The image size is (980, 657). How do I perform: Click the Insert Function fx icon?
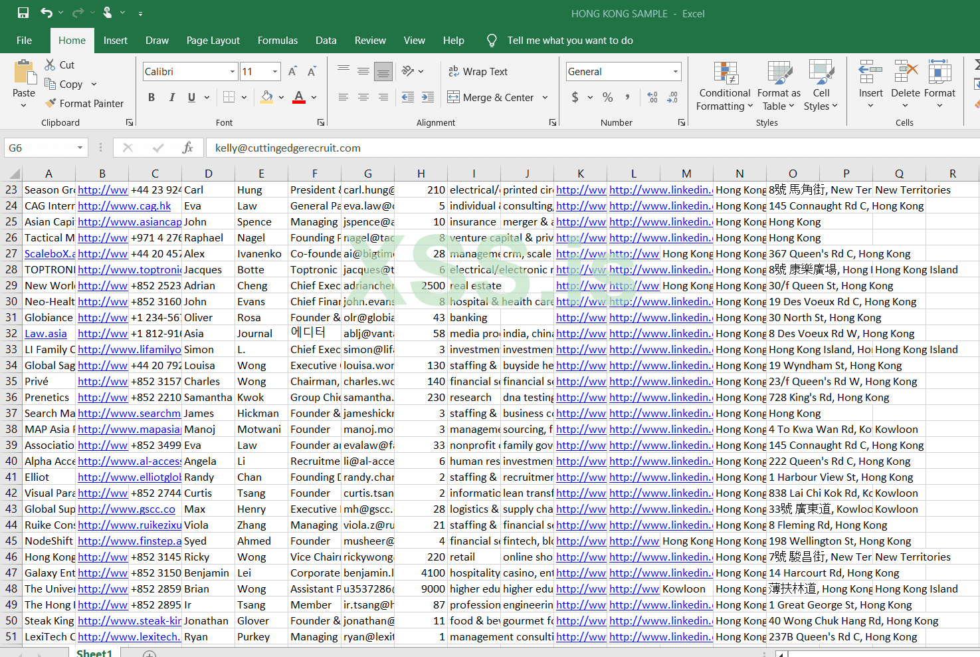(x=187, y=148)
